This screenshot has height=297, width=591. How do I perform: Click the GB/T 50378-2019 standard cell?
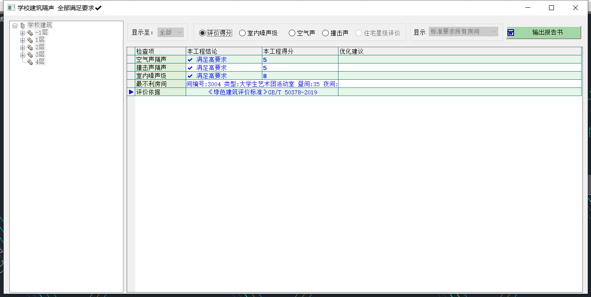(262, 92)
